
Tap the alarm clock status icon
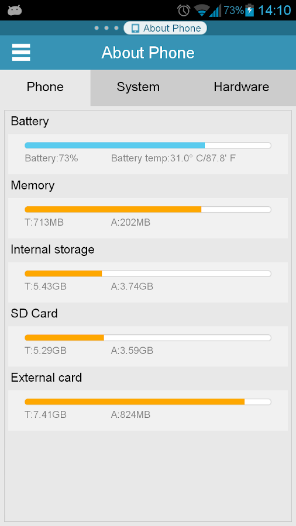[x=184, y=10]
